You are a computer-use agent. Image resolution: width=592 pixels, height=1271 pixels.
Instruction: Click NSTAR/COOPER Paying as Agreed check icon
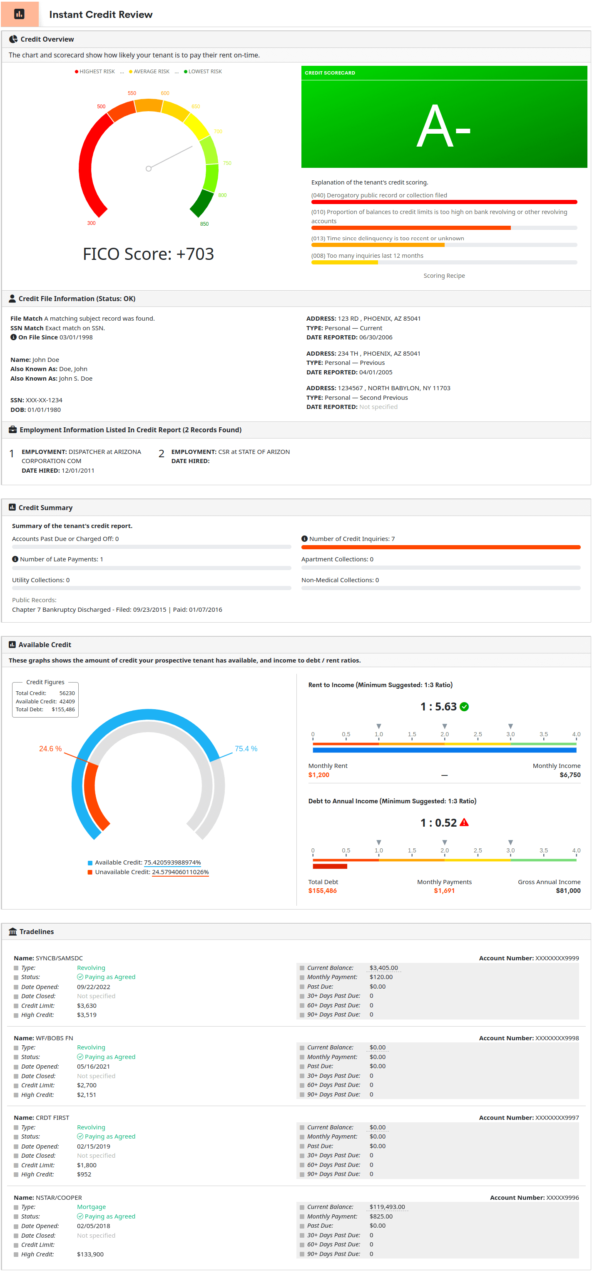pos(80,1216)
